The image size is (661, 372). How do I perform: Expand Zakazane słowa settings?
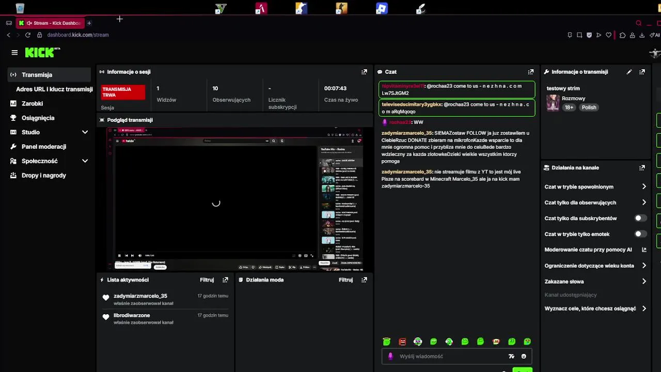(644, 282)
